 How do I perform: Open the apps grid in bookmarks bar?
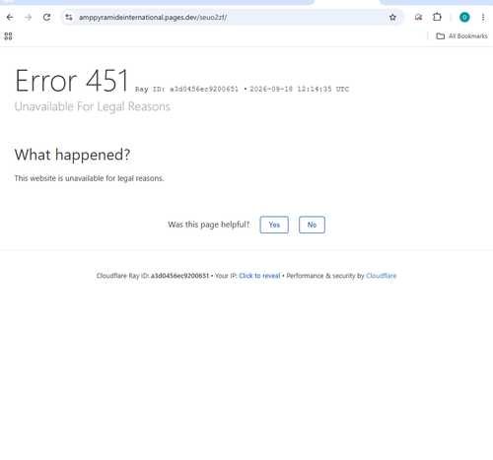coord(8,36)
